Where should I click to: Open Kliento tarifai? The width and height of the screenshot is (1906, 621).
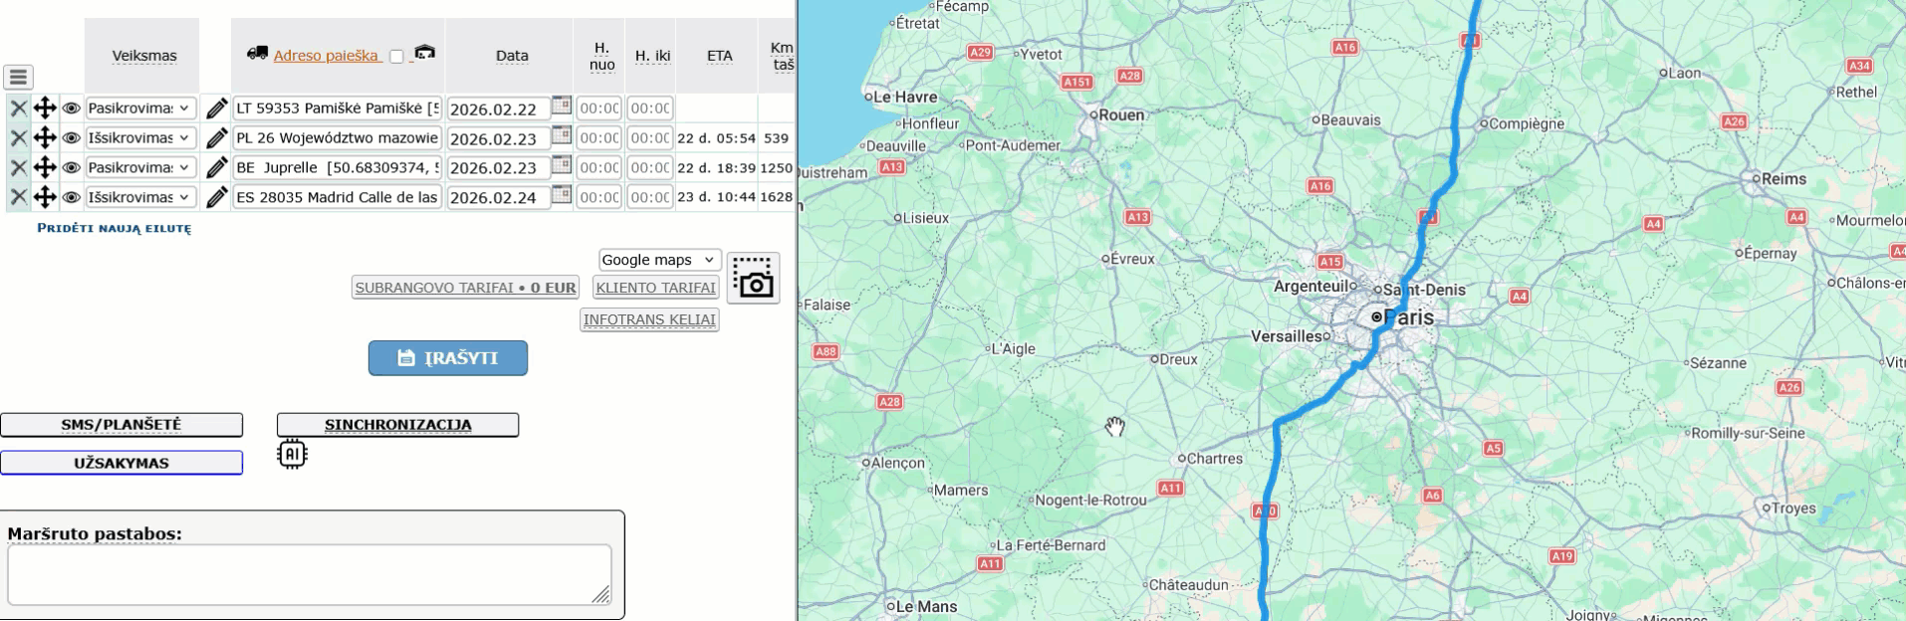655,288
